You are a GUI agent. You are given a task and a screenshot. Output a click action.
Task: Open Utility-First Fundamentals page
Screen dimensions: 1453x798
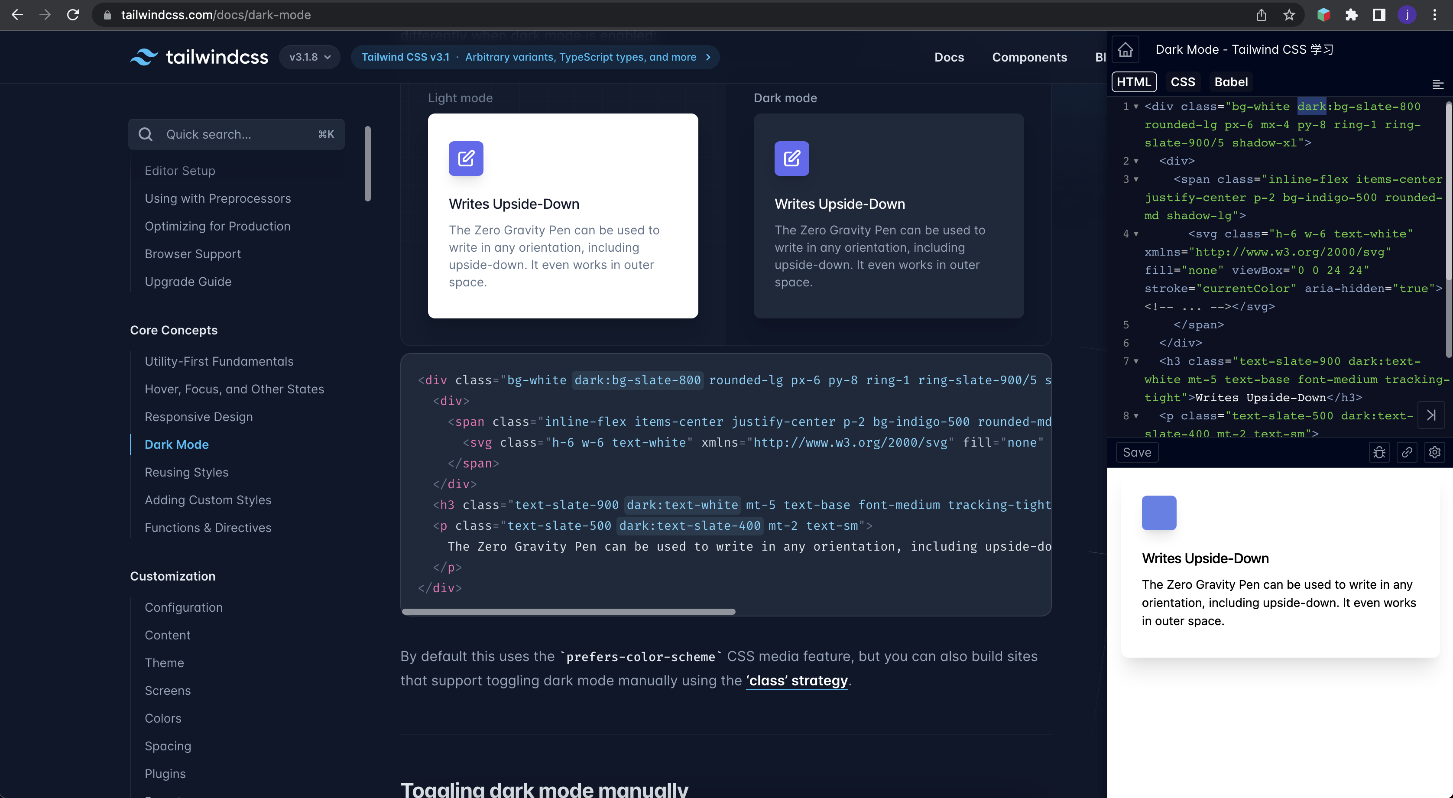tap(219, 361)
